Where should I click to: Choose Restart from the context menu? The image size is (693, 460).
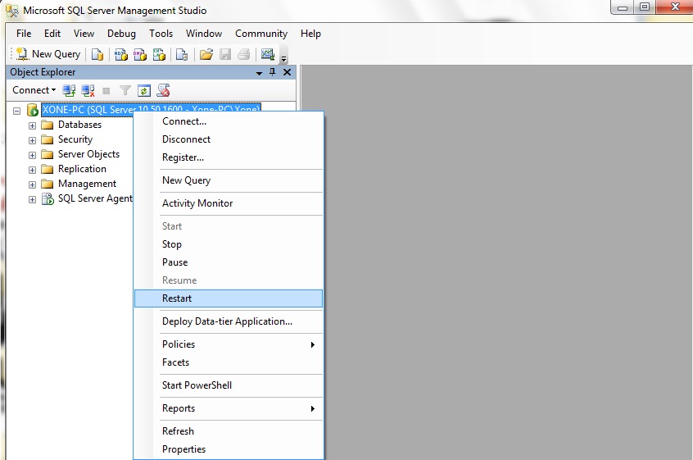(x=229, y=298)
